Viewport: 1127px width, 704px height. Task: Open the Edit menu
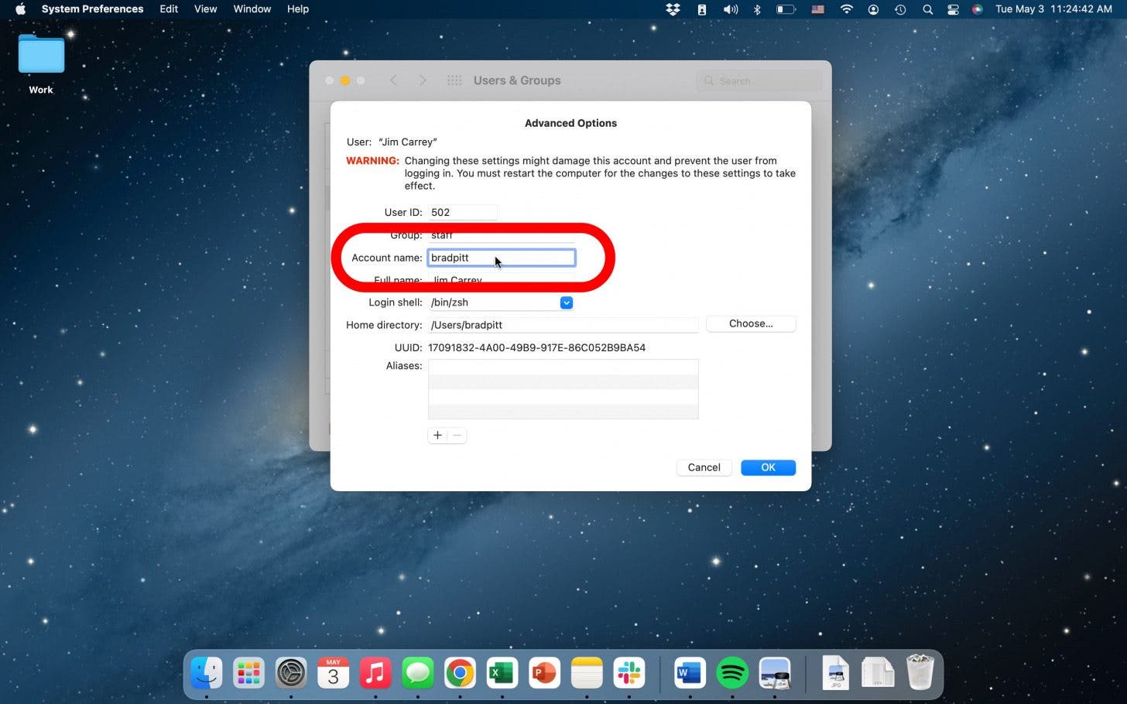169,9
